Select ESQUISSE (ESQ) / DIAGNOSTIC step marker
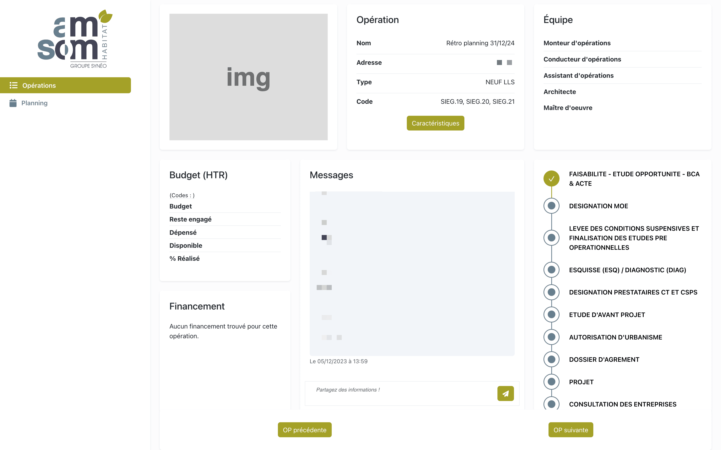The width and height of the screenshot is (721, 450). 552,270
